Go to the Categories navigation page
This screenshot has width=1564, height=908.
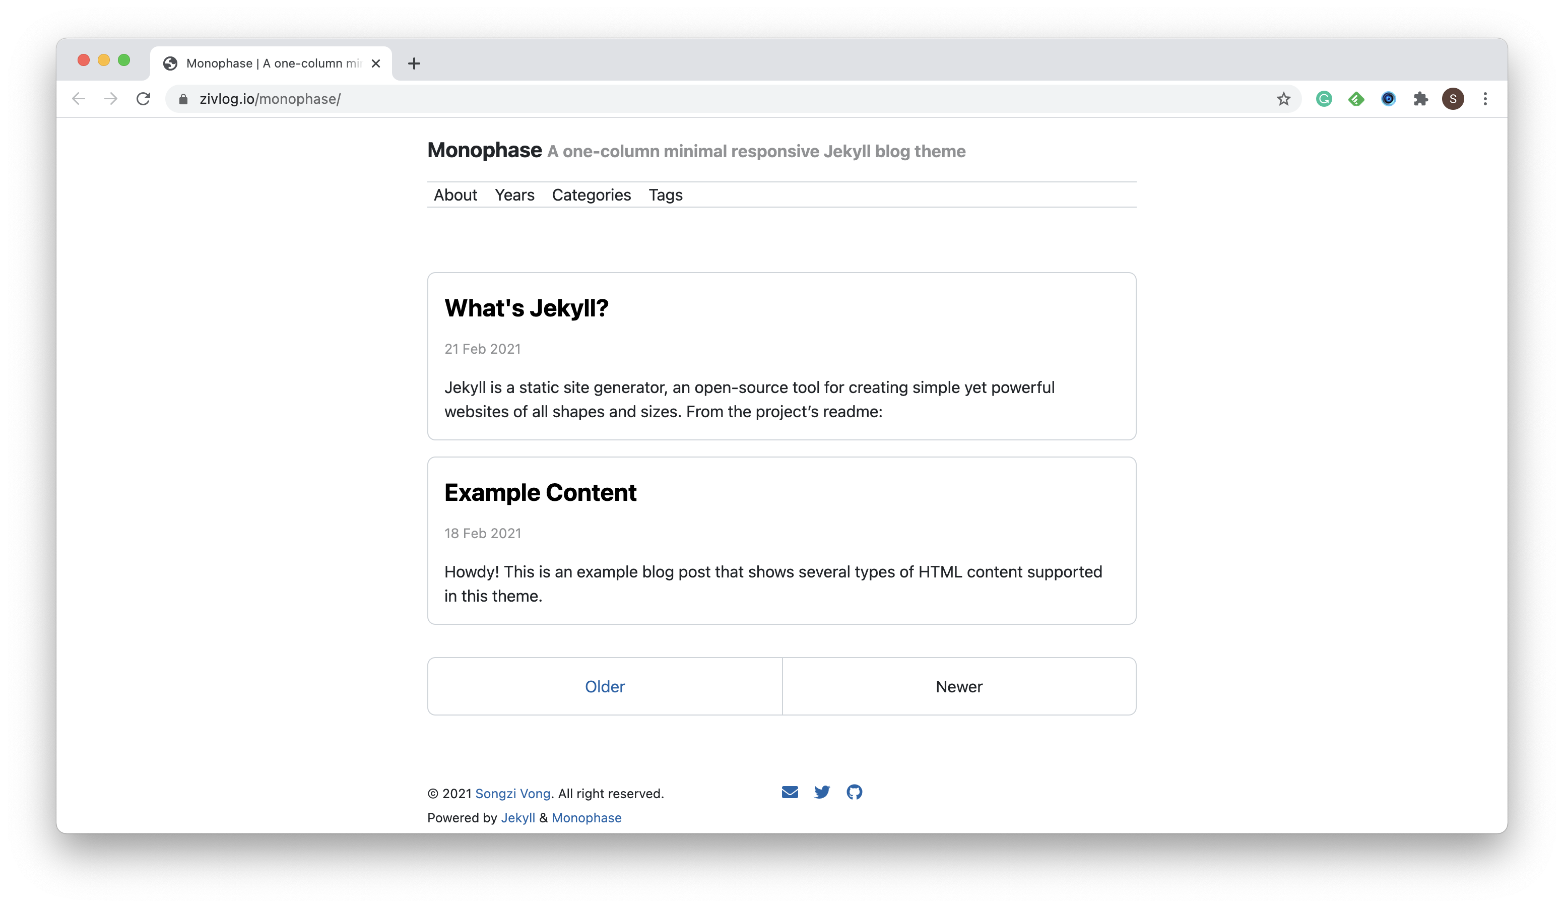click(591, 195)
